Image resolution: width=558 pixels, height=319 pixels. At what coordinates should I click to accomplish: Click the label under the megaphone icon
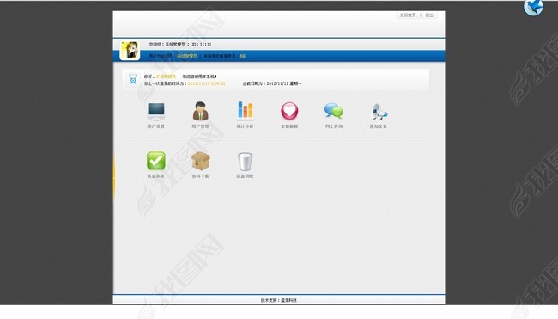(379, 126)
